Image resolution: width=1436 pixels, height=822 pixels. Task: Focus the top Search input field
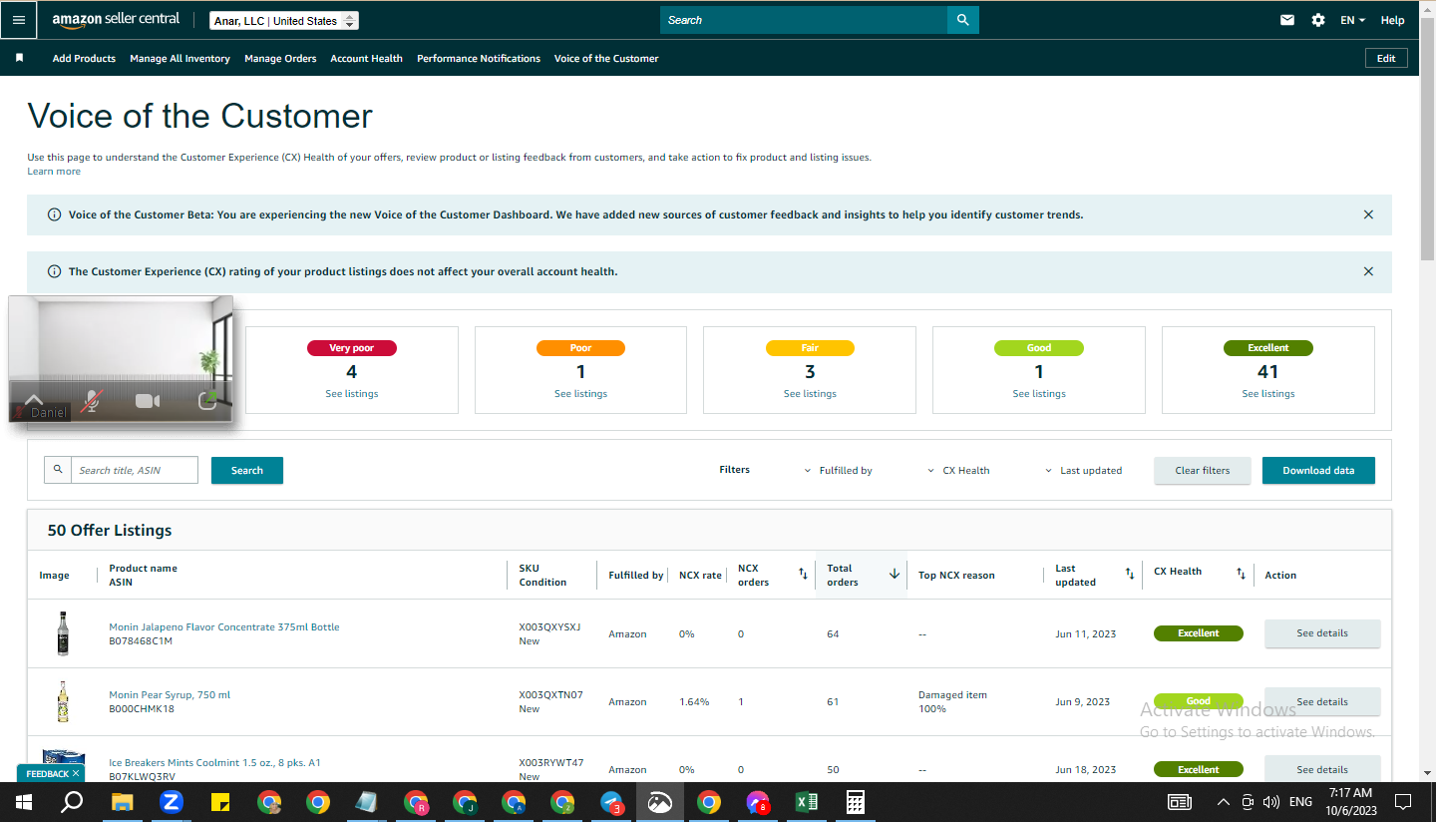(x=804, y=20)
